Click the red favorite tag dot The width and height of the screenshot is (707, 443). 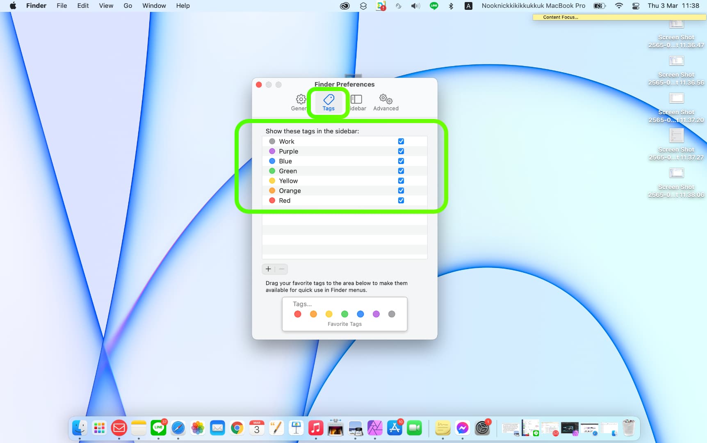[x=298, y=314]
